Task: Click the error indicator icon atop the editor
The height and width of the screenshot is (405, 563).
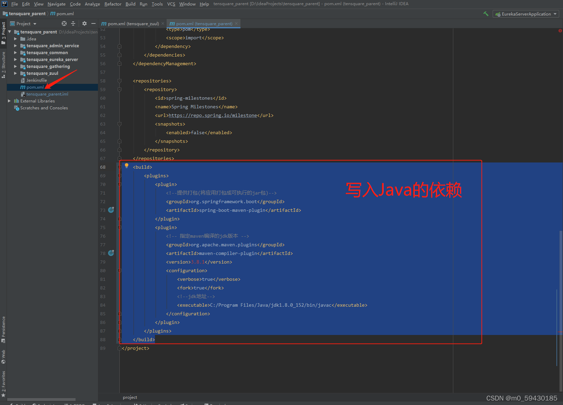Action: coord(560,31)
